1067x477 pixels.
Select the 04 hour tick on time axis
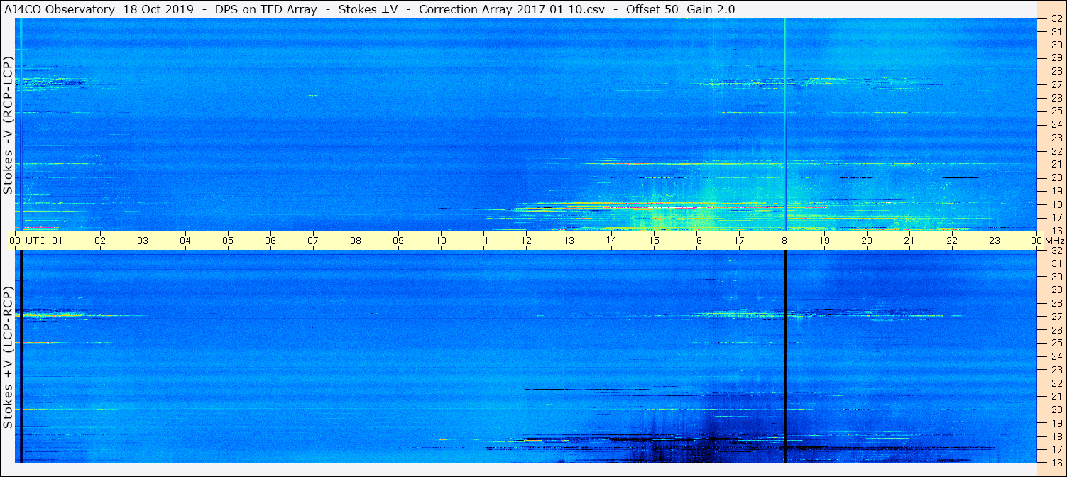[185, 241]
